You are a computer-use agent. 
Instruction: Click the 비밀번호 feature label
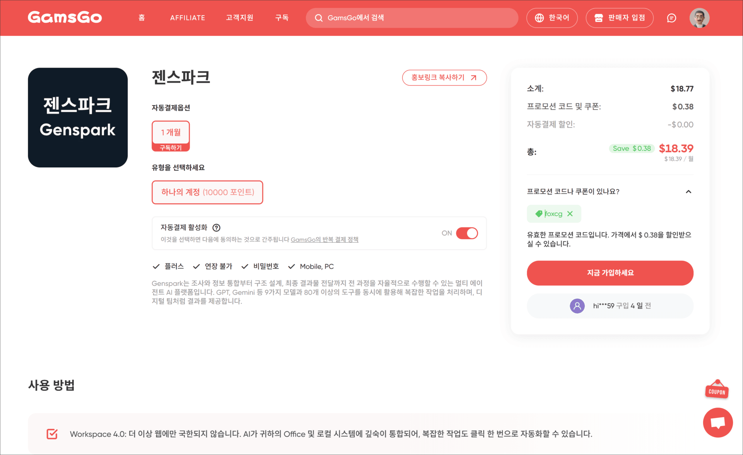[266, 266]
